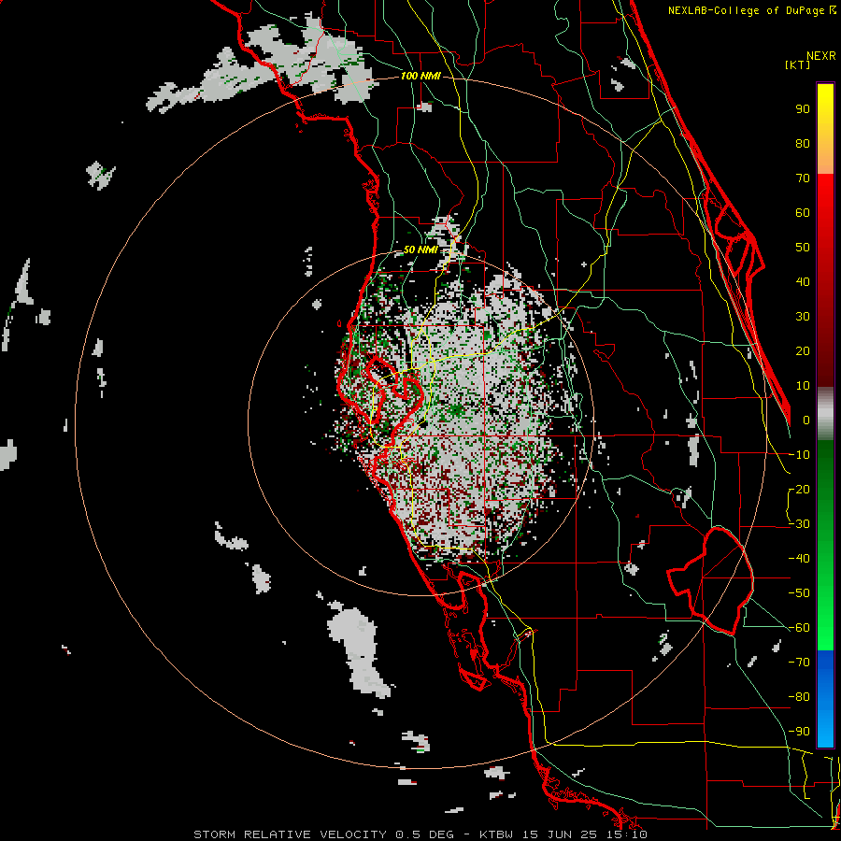Click the 50 NMI range ring label
Screen dimensions: 841x841
click(x=420, y=249)
